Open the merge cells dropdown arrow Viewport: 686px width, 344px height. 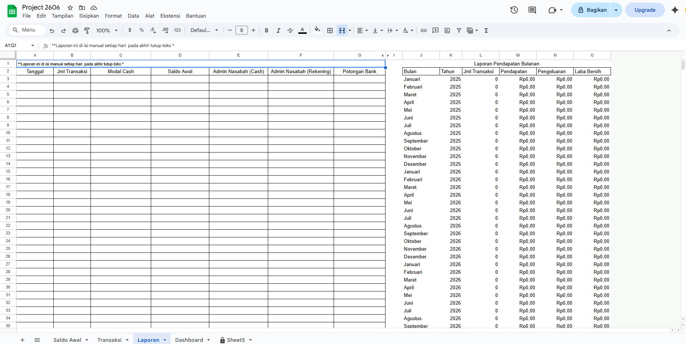tap(350, 31)
